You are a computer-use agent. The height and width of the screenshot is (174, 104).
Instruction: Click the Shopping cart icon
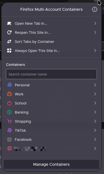coord(9,121)
